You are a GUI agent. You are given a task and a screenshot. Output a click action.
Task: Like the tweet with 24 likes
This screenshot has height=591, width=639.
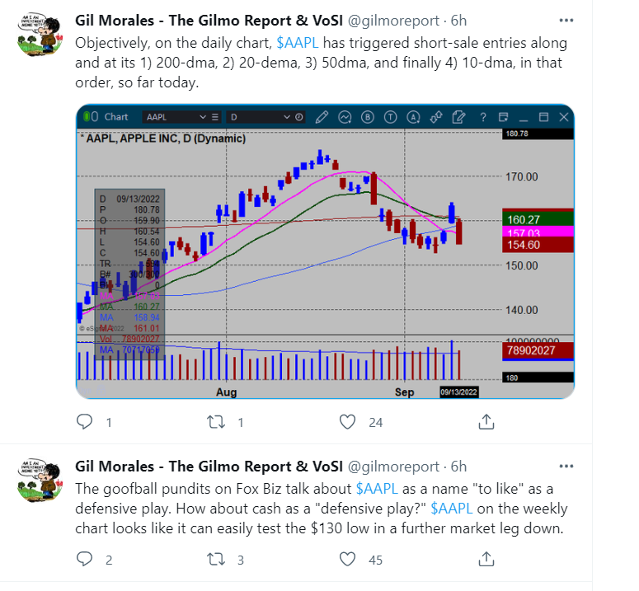[348, 422]
